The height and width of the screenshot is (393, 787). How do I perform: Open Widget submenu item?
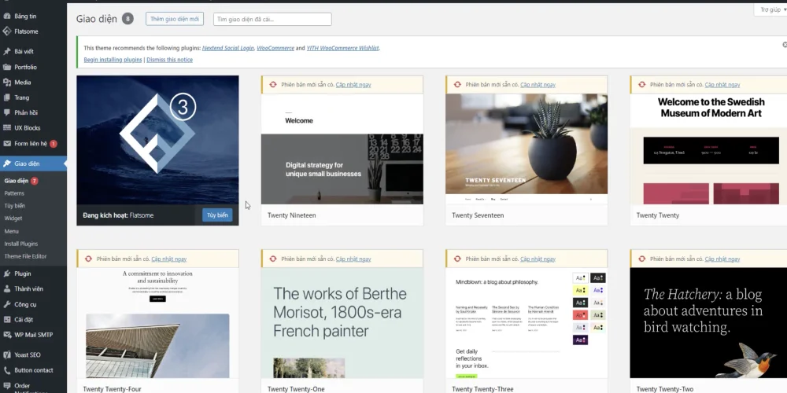[x=13, y=218]
